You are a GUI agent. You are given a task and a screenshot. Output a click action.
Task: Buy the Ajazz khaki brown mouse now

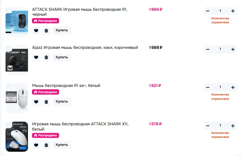click(x=62, y=57)
